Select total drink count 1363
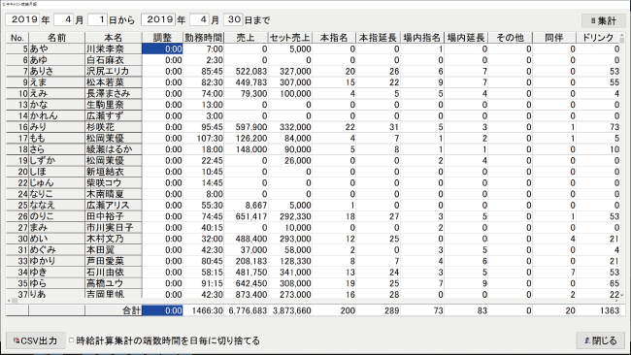This screenshot has height=355, width=631. (598, 310)
